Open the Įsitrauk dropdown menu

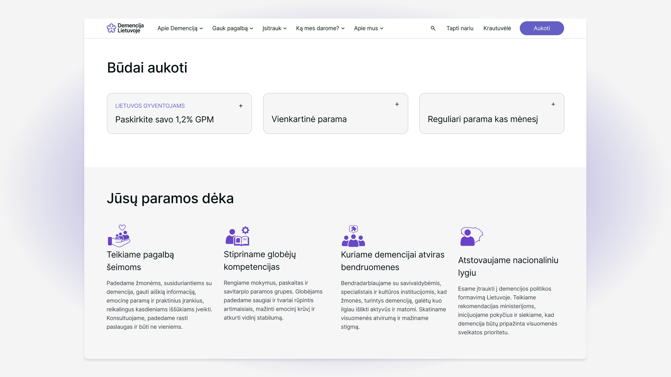pos(274,28)
